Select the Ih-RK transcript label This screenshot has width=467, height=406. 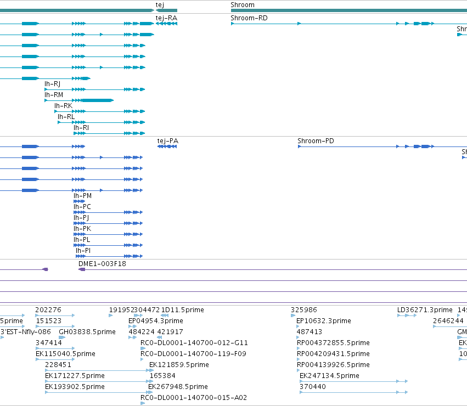click(x=63, y=106)
